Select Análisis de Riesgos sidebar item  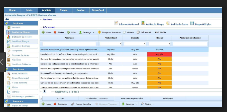[22, 32]
